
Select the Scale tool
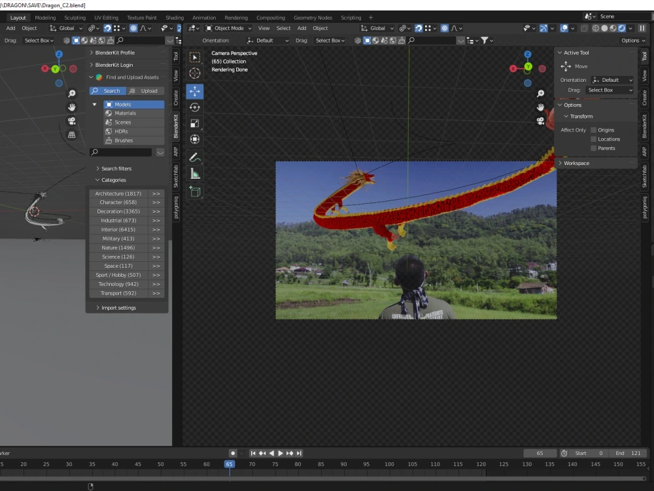(x=195, y=123)
